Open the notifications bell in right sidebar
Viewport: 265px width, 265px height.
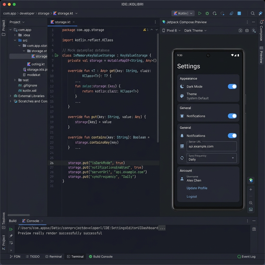(261, 22)
